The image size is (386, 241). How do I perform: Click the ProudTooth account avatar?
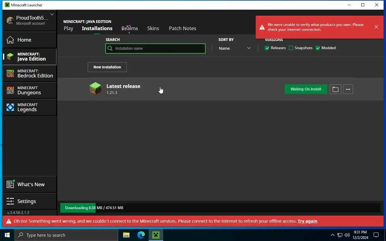pos(10,20)
